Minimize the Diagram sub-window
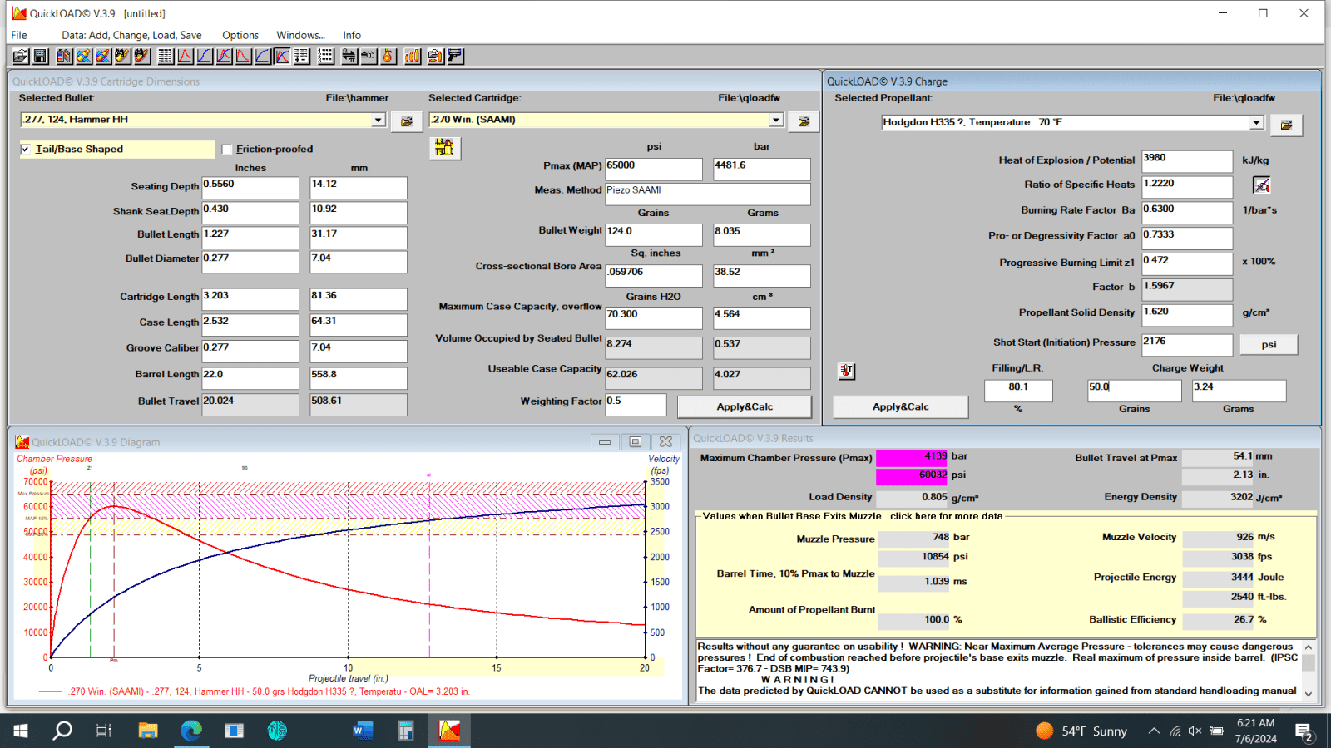The image size is (1331, 748). tap(605, 441)
